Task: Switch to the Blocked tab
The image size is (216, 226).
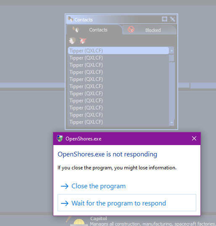Action: point(150,30)
